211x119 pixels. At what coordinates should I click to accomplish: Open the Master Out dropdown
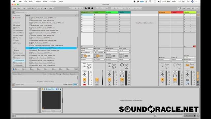pyautogui.click(x=190, y=61)
